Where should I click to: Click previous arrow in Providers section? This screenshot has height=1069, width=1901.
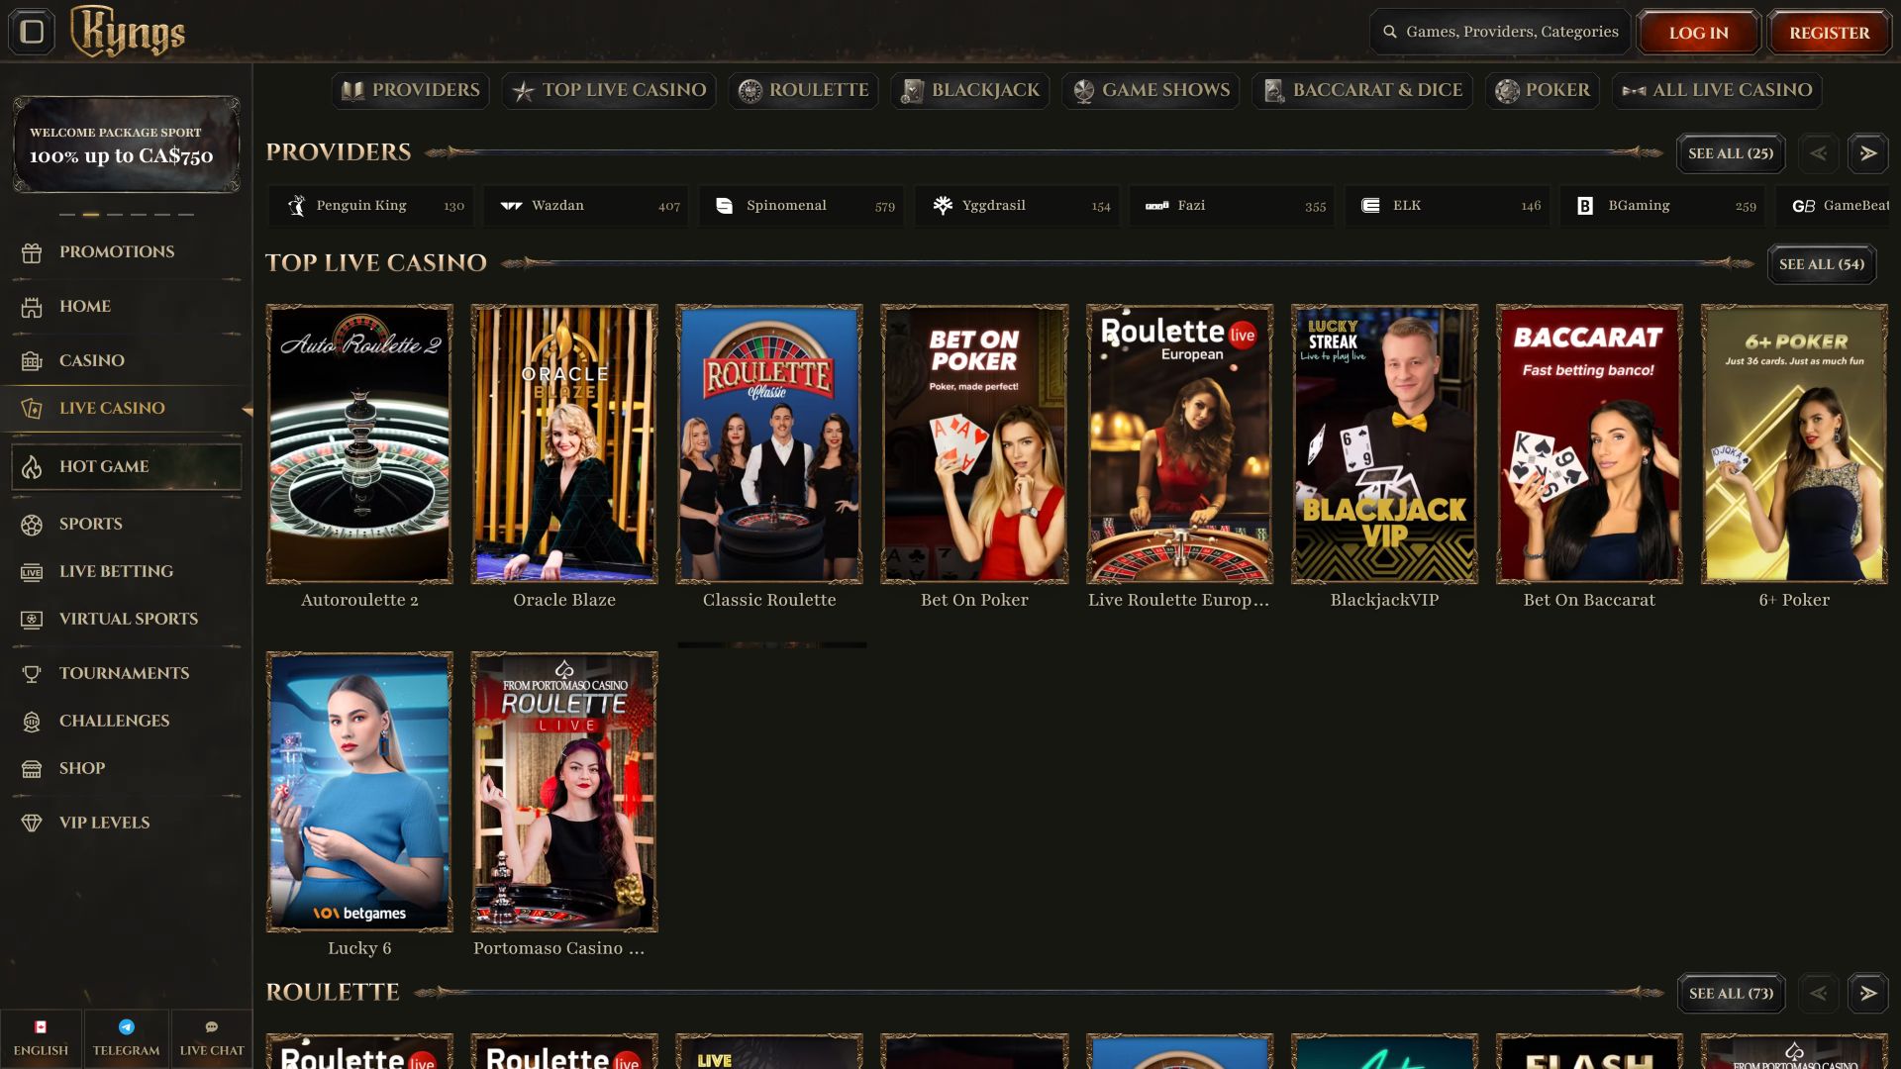pos(1818,153)
